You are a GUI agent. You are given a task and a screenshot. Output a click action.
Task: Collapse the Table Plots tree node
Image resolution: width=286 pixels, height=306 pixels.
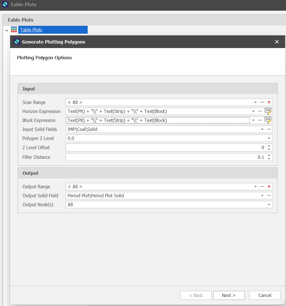click(6, 30)
